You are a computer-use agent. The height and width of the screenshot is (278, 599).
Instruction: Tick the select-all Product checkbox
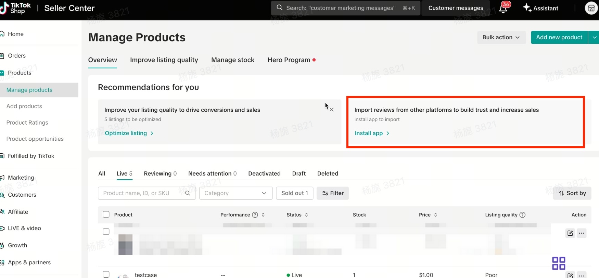106,214
